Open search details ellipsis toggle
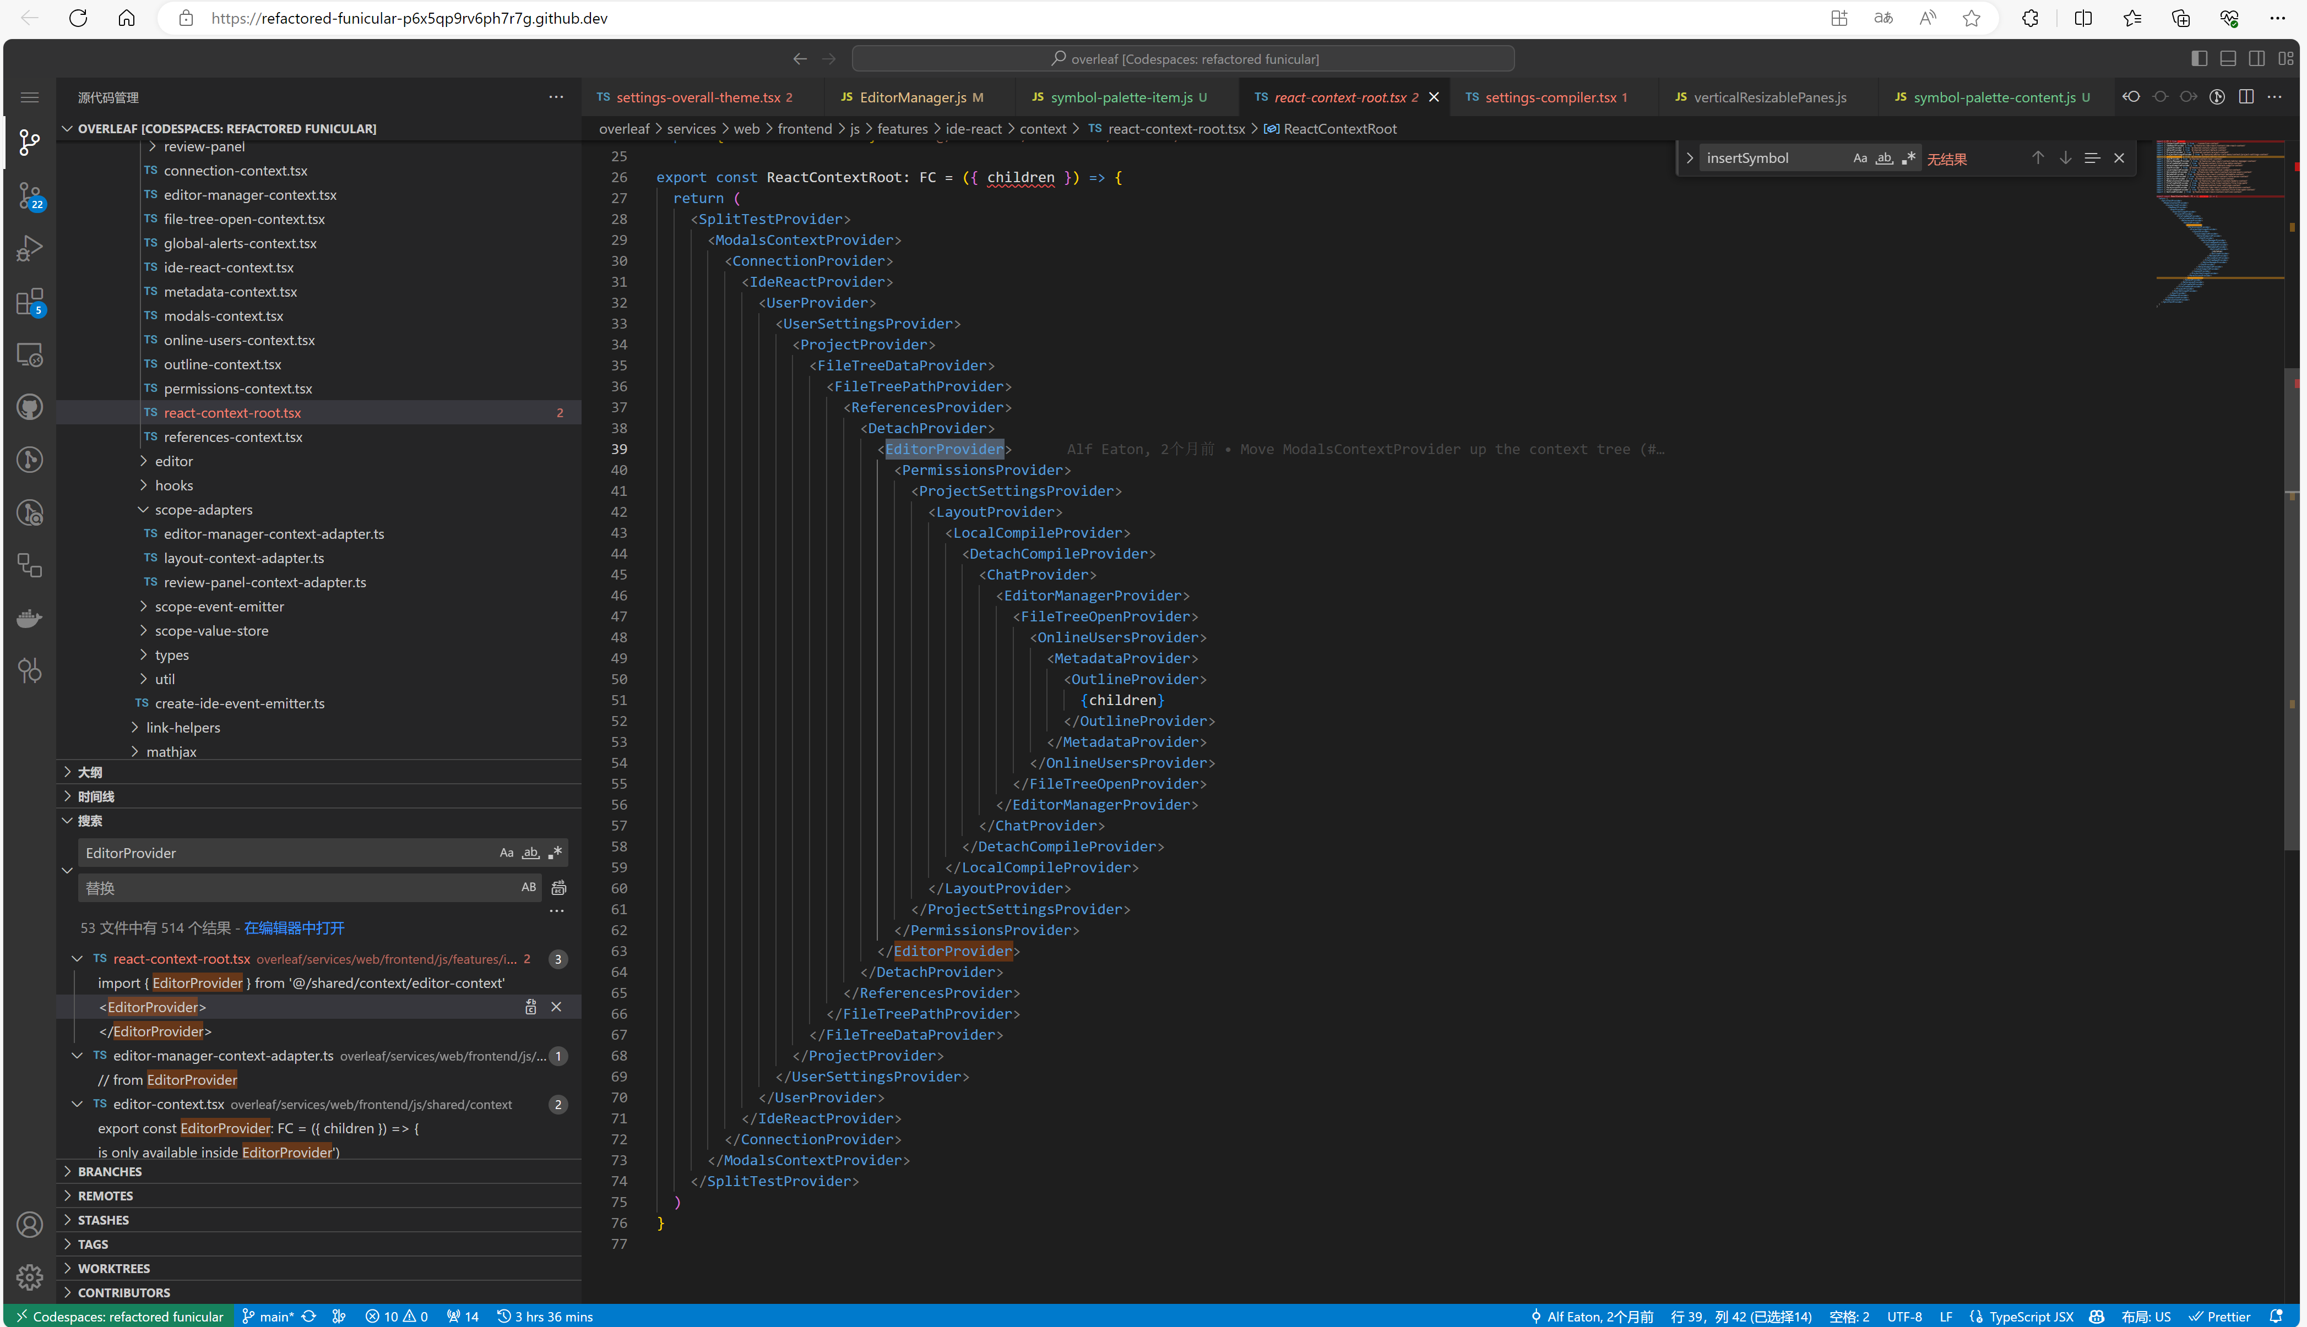The width and height of the screenshot is (2307, 1327). tap(556, 910)
